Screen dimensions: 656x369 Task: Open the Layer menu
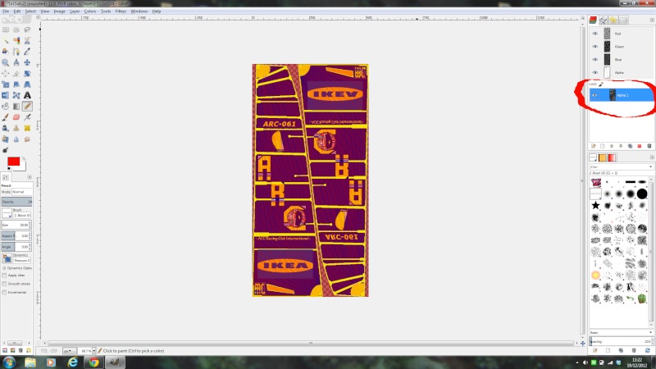pyautogui.click(x=75, y=11)
